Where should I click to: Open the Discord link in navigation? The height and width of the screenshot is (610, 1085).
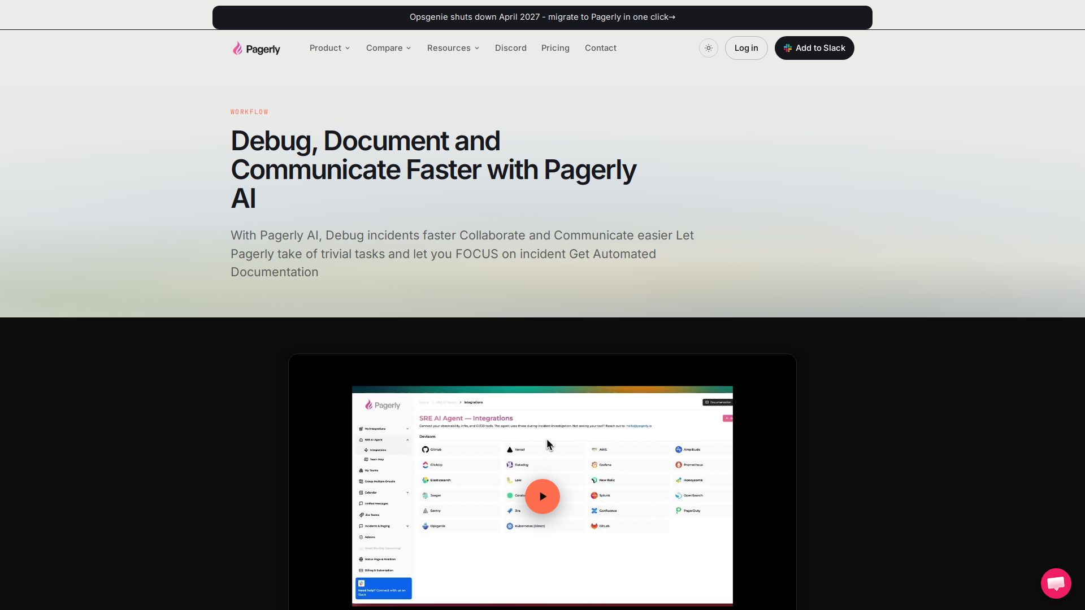(510, 48)
